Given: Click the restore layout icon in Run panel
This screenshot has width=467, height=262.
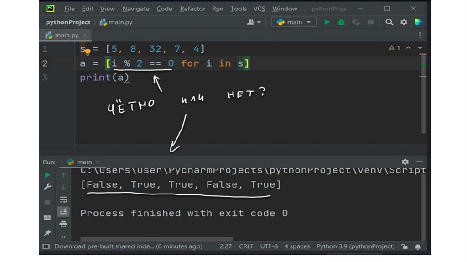Looking at the screenshot, I should (47, 218).
